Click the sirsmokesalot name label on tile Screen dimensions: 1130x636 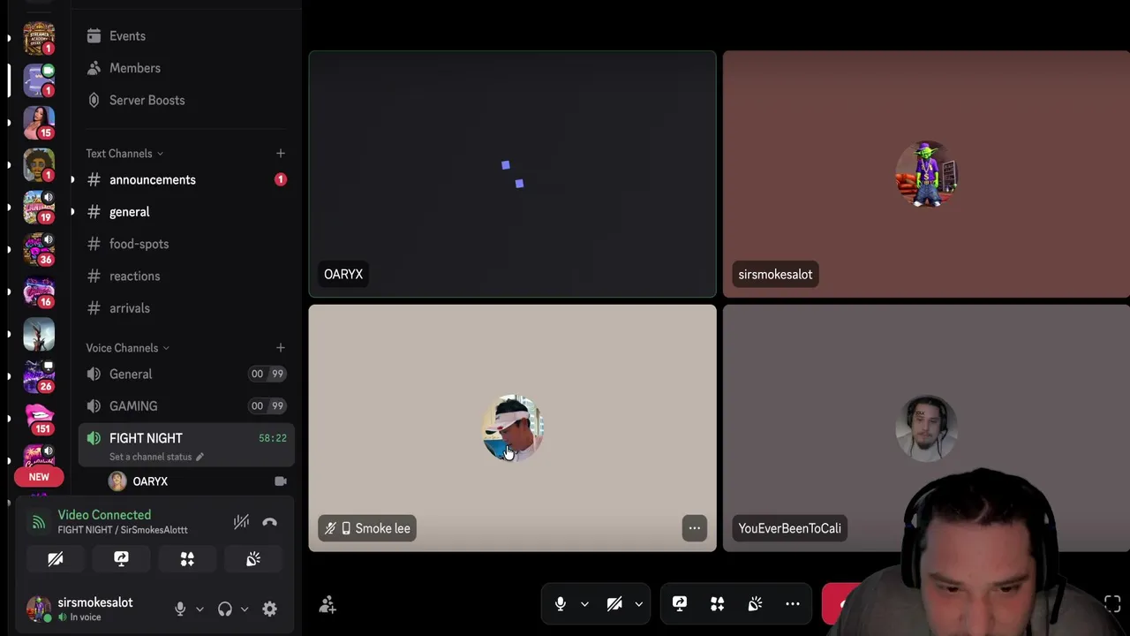tap(775, 275)
